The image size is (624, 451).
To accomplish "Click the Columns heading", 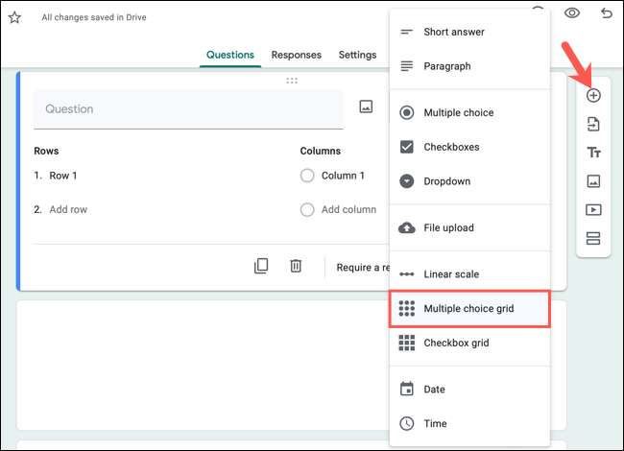I will pos(321,151).
